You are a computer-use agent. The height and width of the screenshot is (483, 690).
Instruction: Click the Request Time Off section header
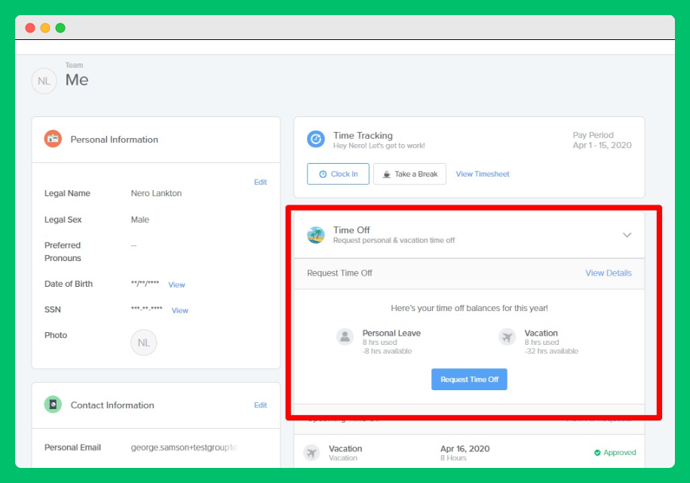pyautogui.click(x=339, y=273)
